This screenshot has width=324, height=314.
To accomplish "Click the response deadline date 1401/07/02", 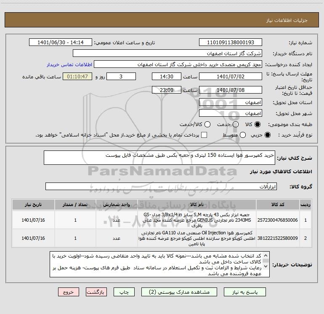I will click(231, 76).
